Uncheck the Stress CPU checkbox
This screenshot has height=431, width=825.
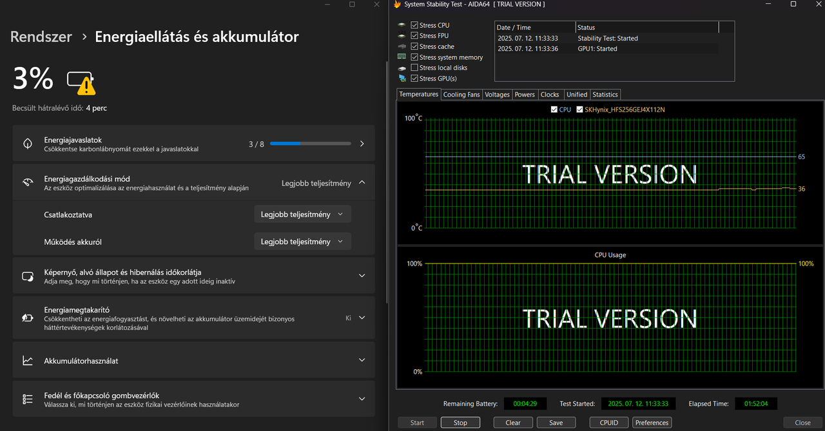tap(414, 25)
